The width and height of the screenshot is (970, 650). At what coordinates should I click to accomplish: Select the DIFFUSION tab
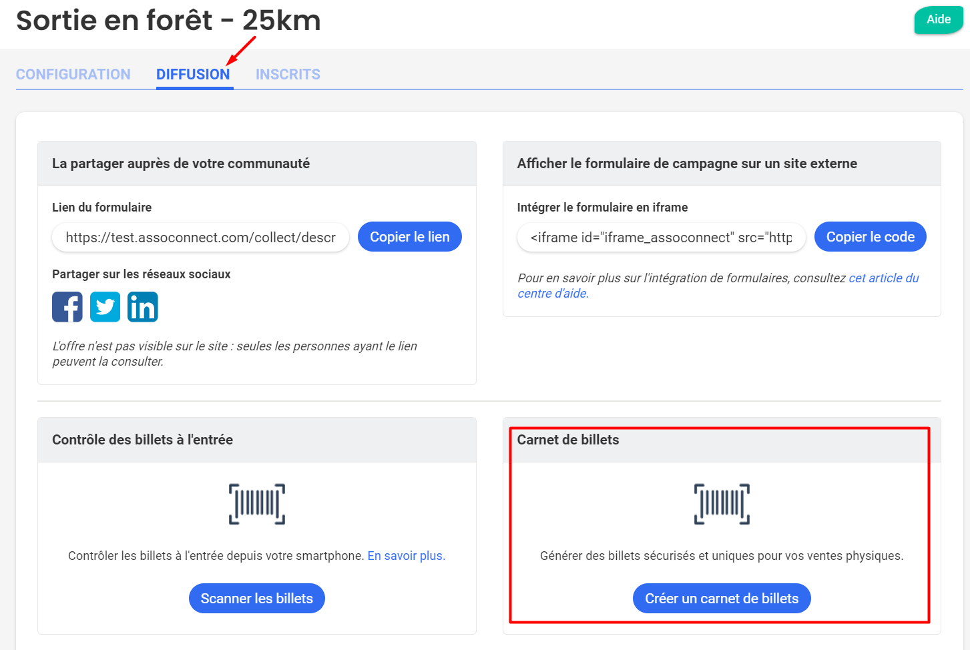pos(193,75)
